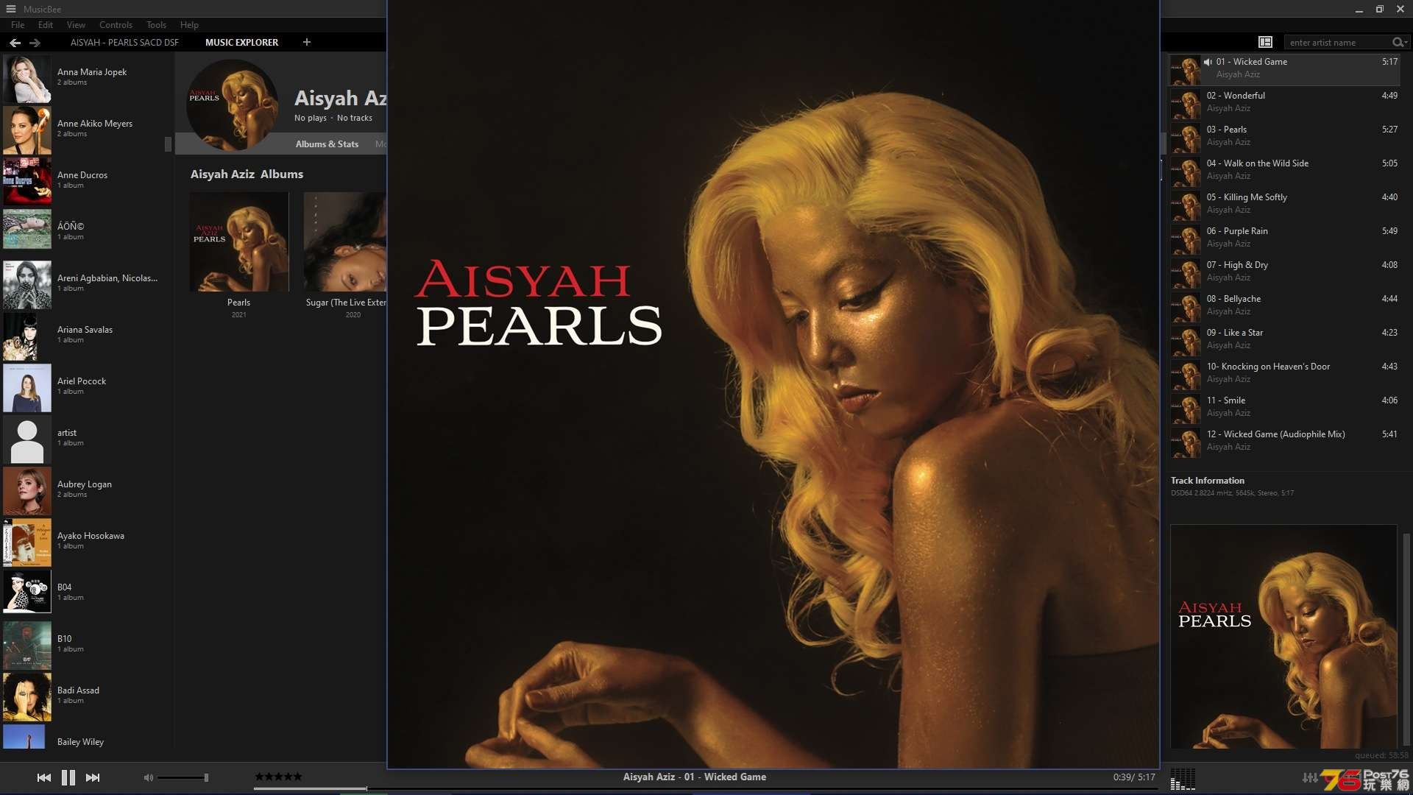Select track 05 - Killing Me Softly
The image size is (1413, 795).
pos(1284,204)
